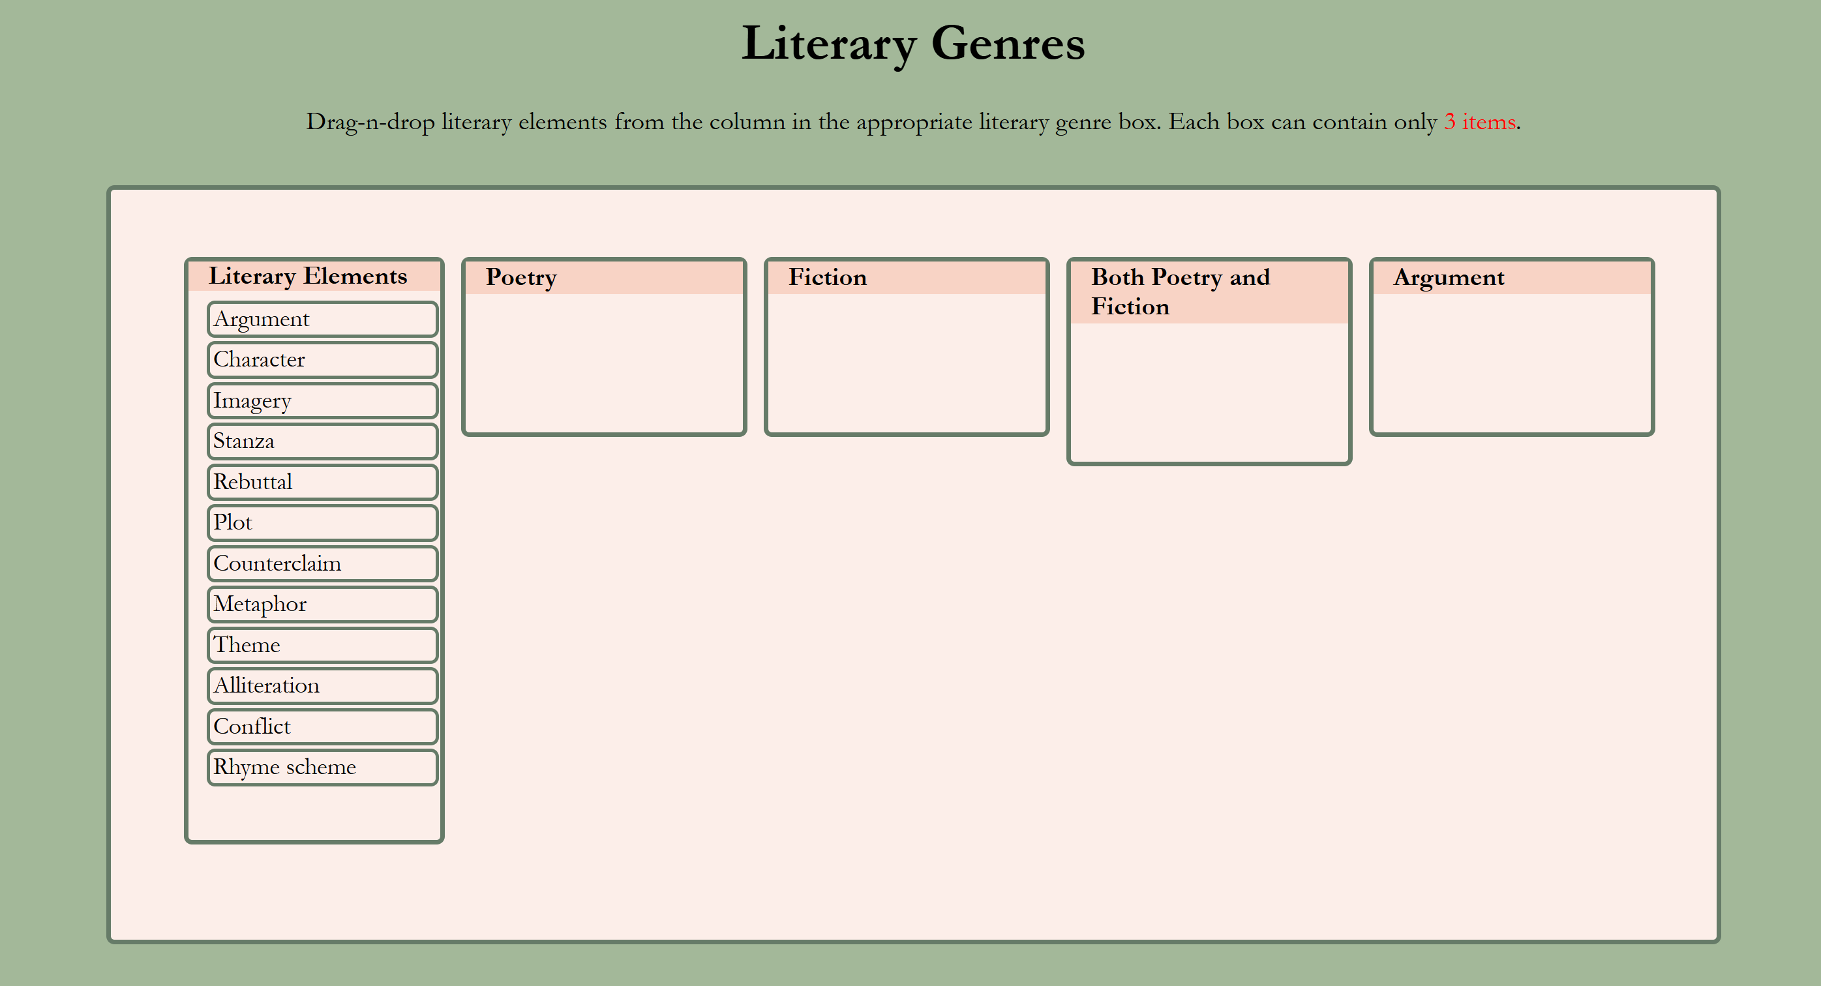Click the Argument genre box header
The height and width of the screenshot is (986, 1821).
coord(1449,277)
